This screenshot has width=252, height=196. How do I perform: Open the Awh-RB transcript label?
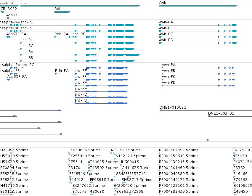166,28
